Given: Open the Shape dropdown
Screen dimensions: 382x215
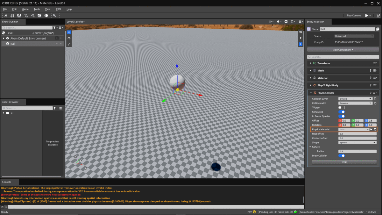Looking at the screenshot, I should (357, 143).
